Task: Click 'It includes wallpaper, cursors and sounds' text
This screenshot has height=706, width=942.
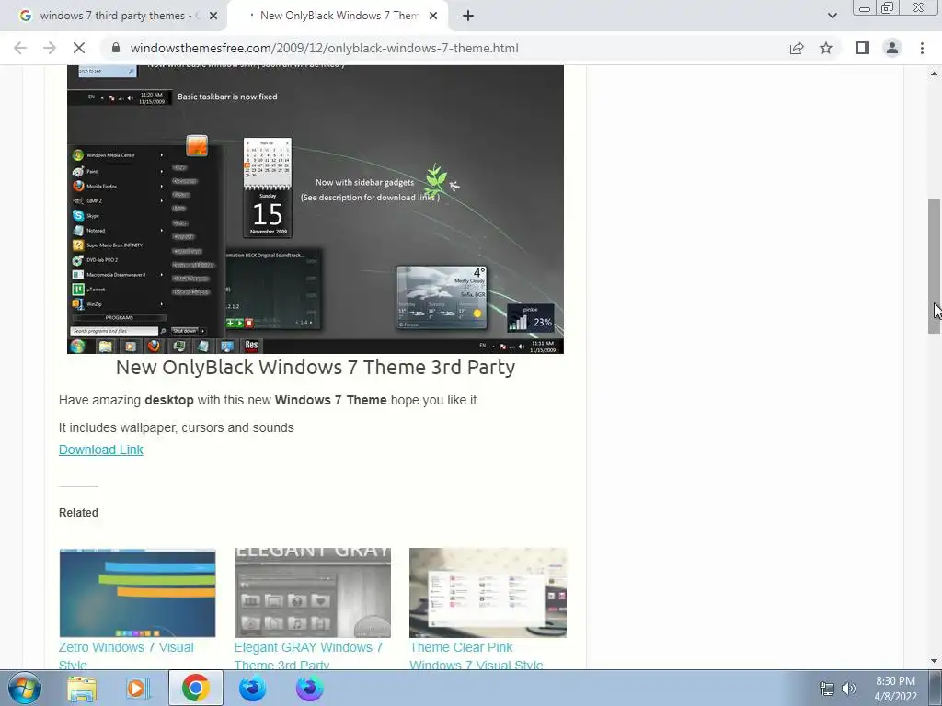Action: (x=176, y=427)
